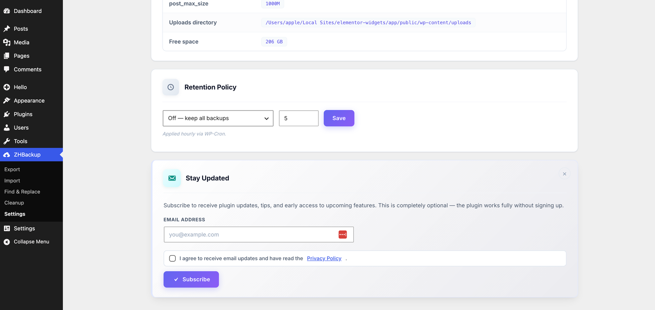Image resolution: width=655 pixels, height=310 pixels.
Task: Focus the email address field
Action: pyautogui.click(x=259, y=234)
